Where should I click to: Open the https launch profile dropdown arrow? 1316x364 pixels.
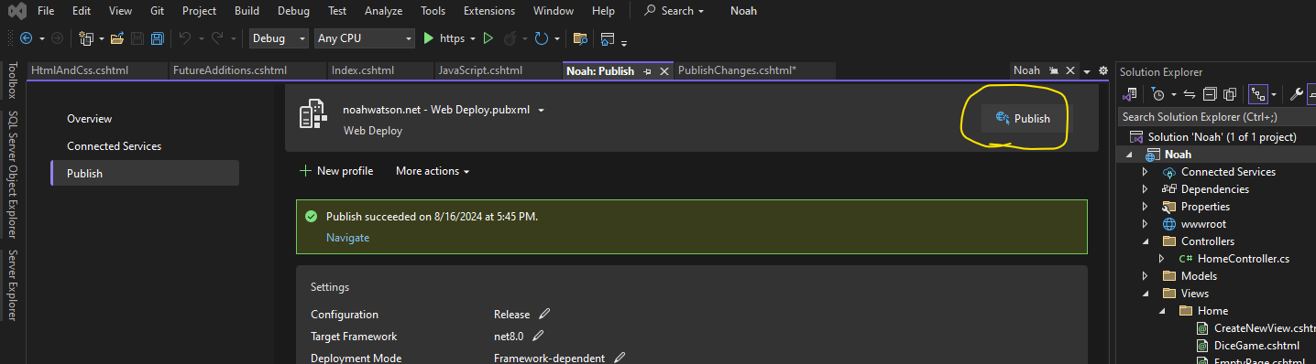[473, 38]
